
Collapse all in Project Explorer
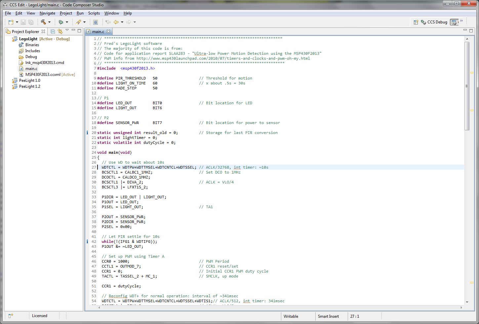53,31
